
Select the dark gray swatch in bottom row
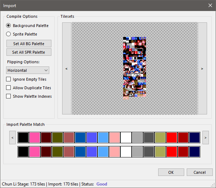click(x=149, y=152)
